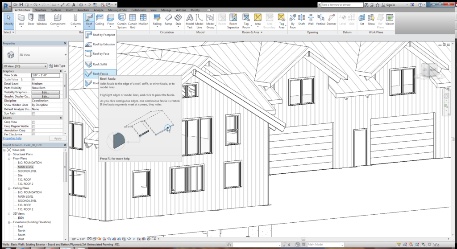Select the Floor tool
The width and height of the screenshot is (457, 249).
coord(111,20)
